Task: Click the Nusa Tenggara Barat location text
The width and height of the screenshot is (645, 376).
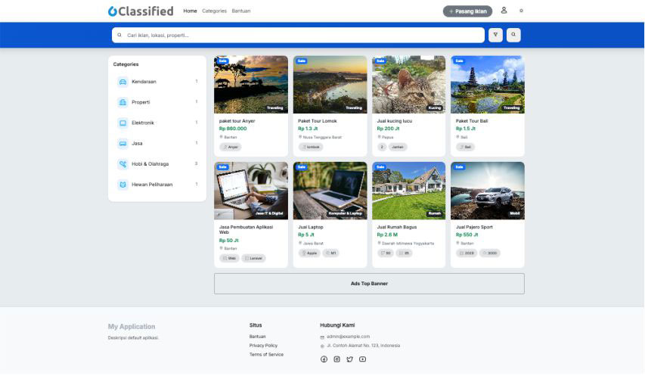Action: point(322,137)
